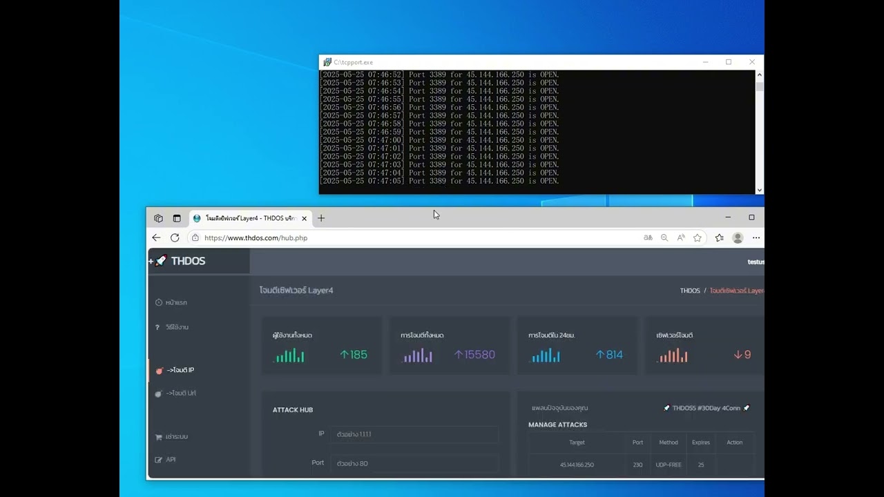Click the Target column header
884x497 pixels.
tap(577, 442)
